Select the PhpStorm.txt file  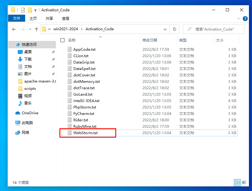(x=85, y=107)
